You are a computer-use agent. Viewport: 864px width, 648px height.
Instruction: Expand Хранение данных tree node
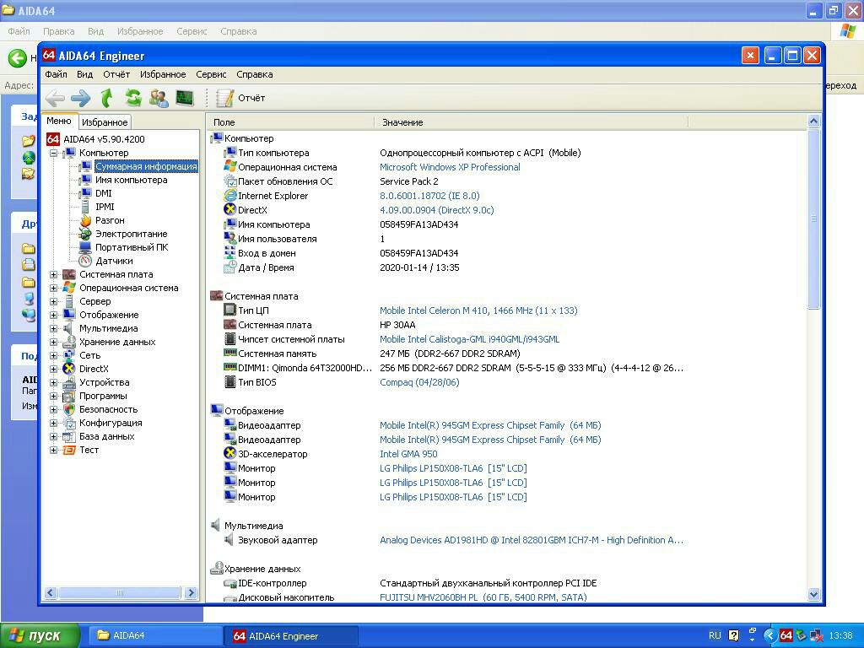pos(53,342)
